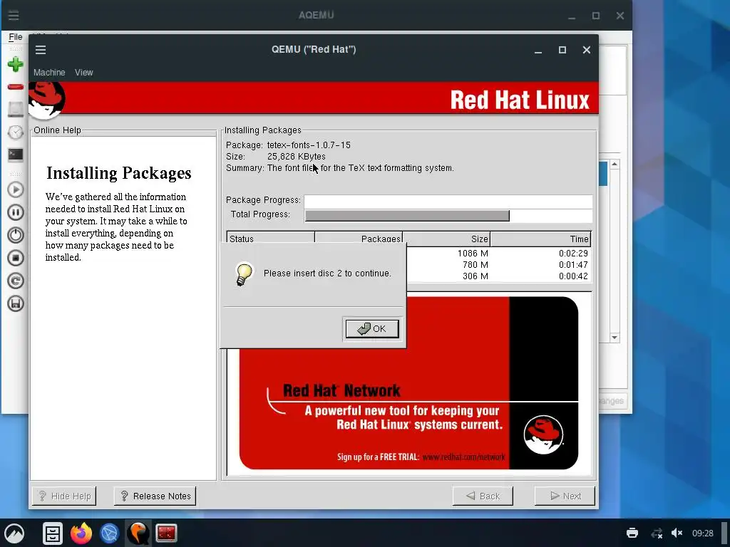Click the Back button in installer
The width and height of the screenshot is (730, 547).
point(483,496)
